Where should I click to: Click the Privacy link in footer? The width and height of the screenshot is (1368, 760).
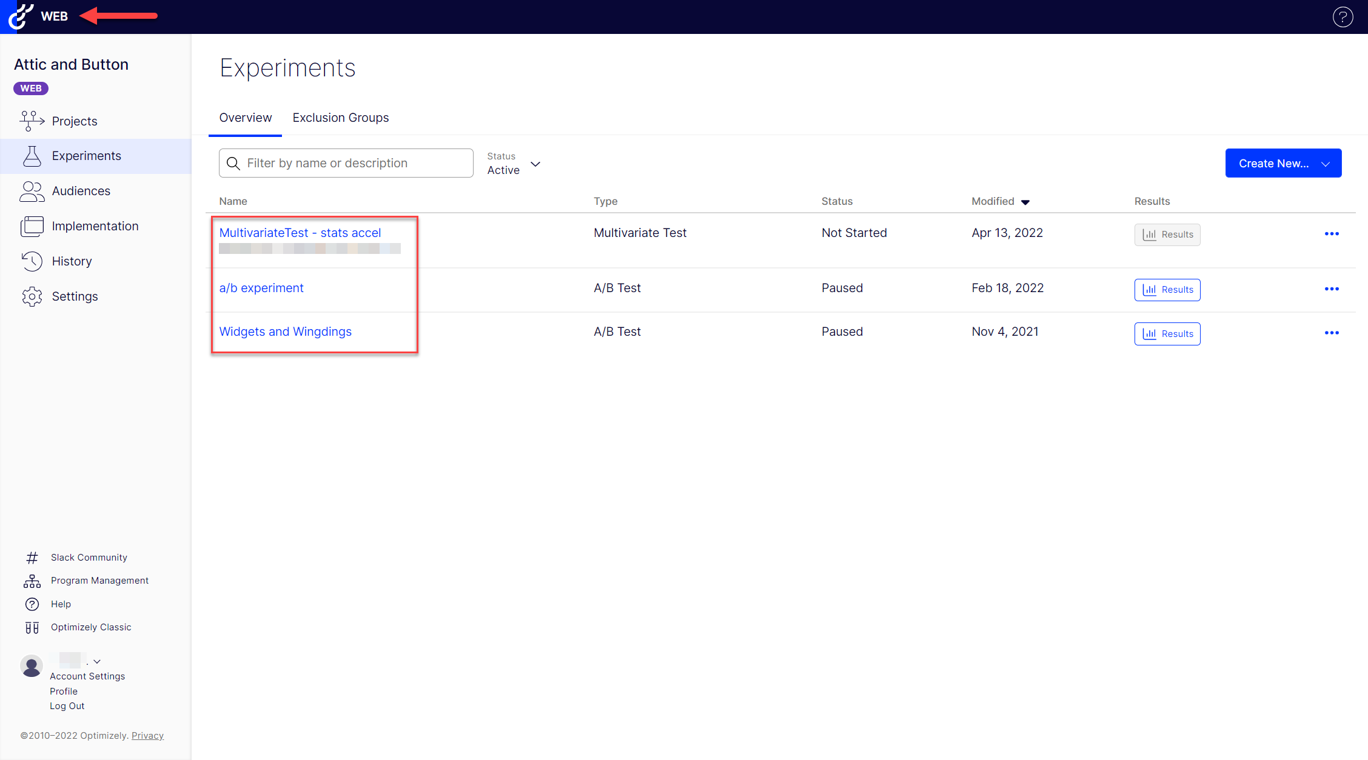[x=147, y=736]
